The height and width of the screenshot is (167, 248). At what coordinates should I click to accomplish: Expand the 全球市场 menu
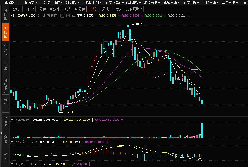coord(171,3)
